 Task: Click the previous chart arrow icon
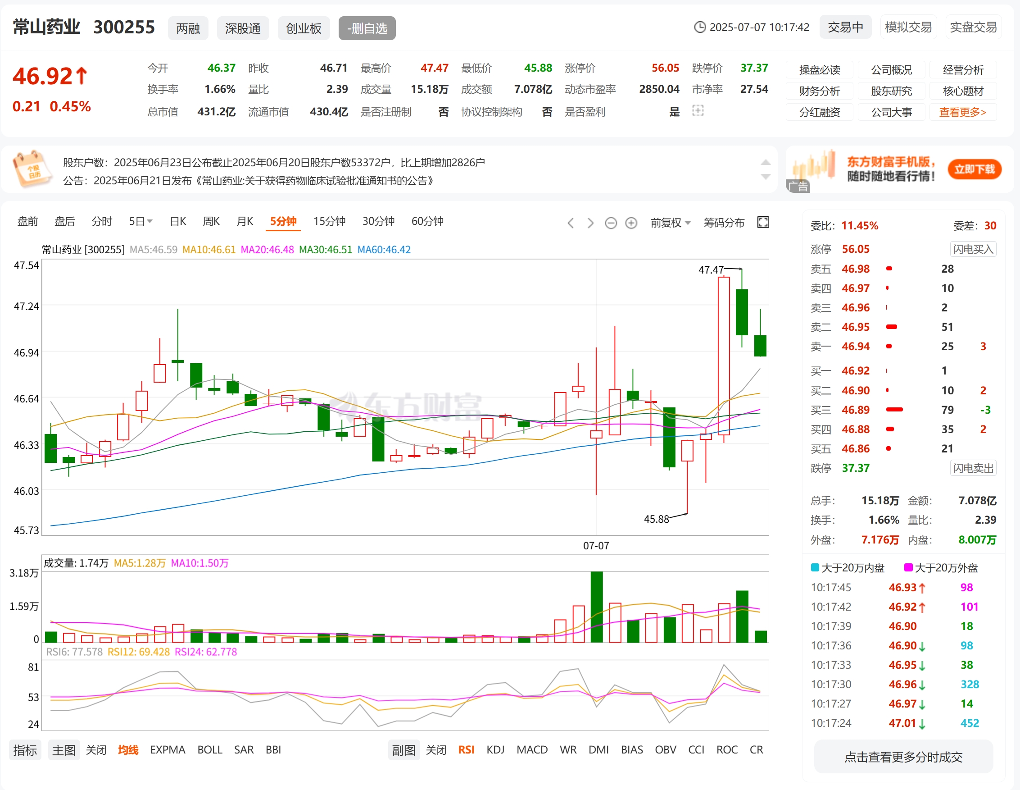[x=570, y=223]
